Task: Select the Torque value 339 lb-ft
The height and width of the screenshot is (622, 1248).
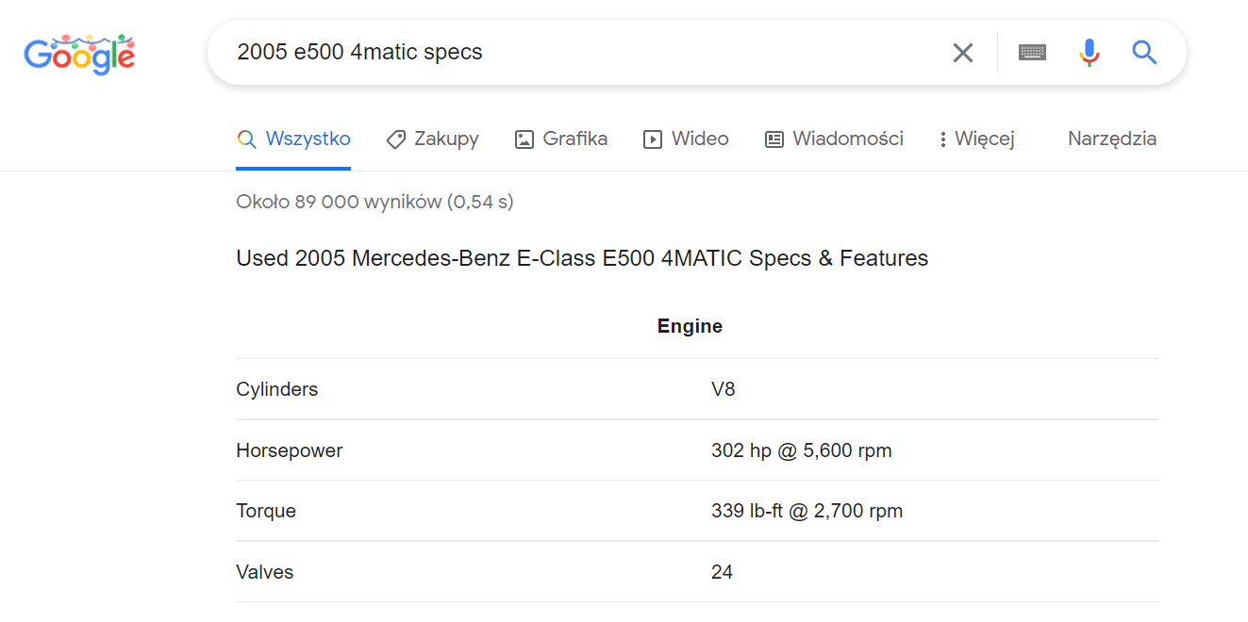Action: point(807,511)
